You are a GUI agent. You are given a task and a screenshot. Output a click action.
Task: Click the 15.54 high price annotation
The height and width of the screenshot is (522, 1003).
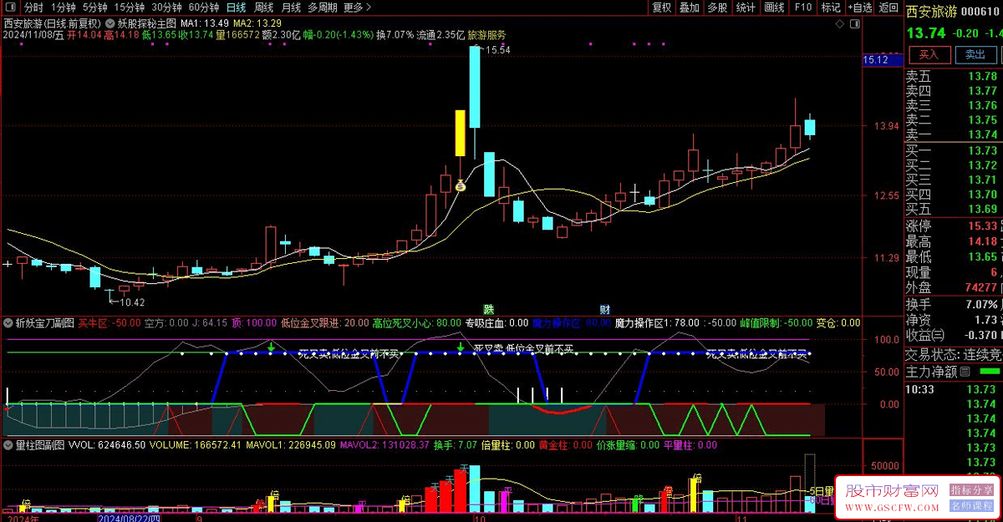tap(497, 51)
